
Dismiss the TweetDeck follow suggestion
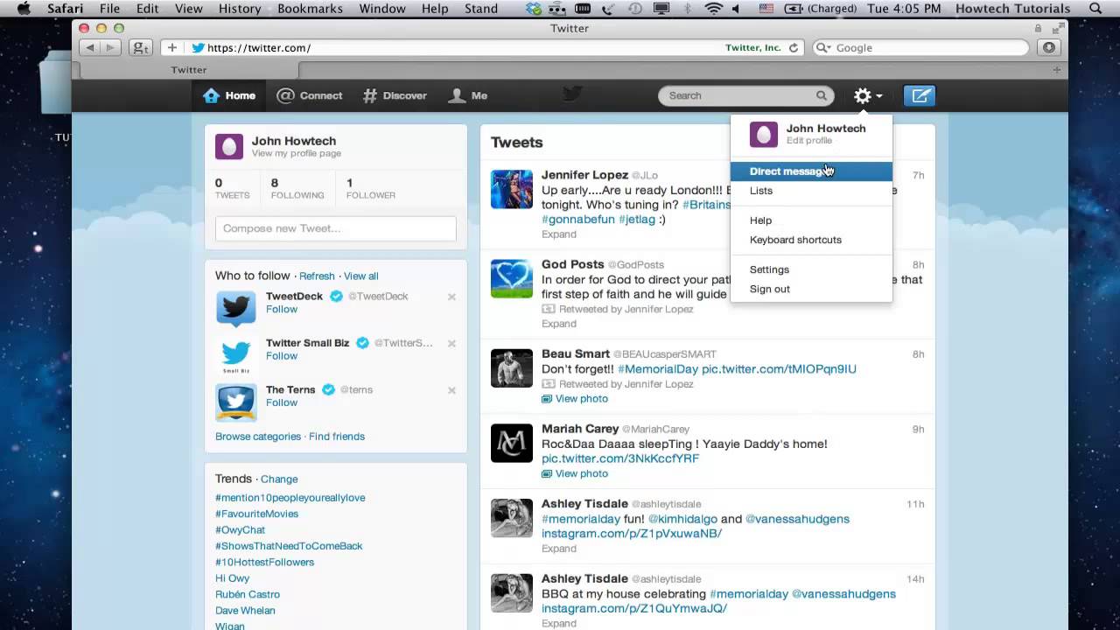coord(451,297)
